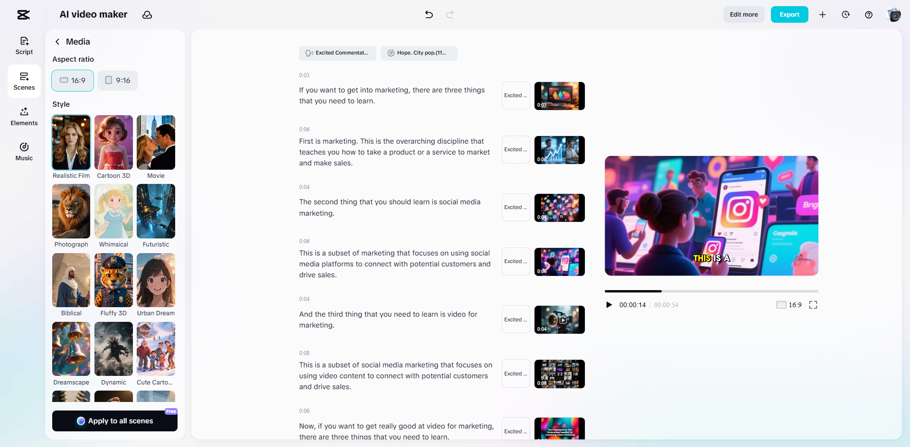Open the 16:9 preview ratio selector
The height and width of the screenshot is (447, 910).
pos(789,305)
